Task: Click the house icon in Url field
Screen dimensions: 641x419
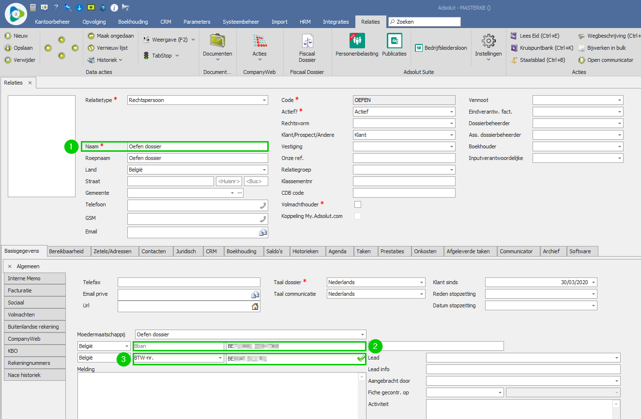Action: (255, 306)
